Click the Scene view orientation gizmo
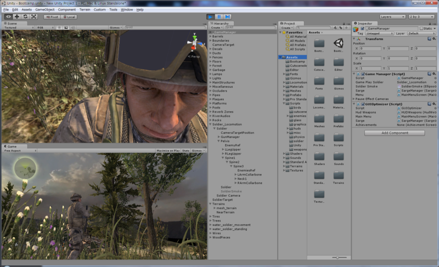439x267 pixels. 195,43
